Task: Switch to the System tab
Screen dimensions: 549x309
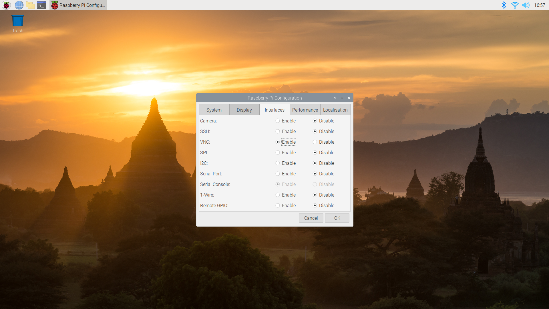Action: [x=214, y=110]
